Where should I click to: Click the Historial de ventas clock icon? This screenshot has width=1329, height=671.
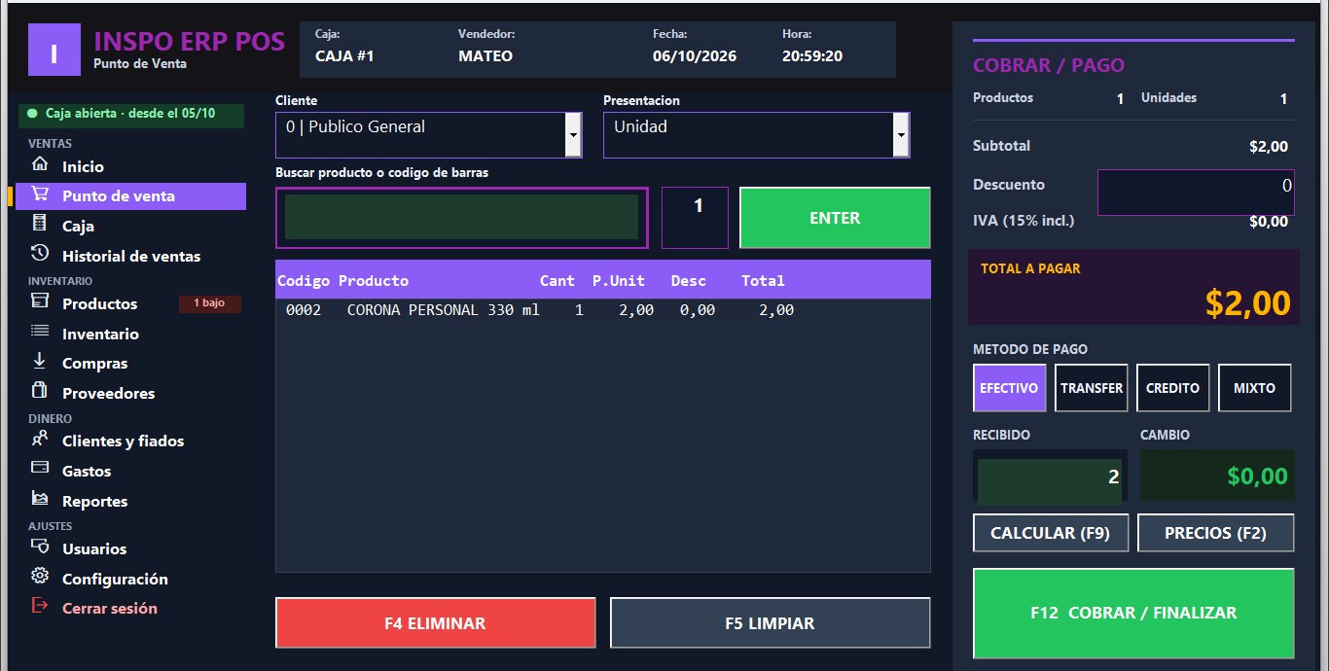pyautogui.click(x=40, y=254)
